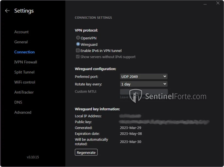Open the DNS settings section
224x167 pixels.
click(18, 102)
